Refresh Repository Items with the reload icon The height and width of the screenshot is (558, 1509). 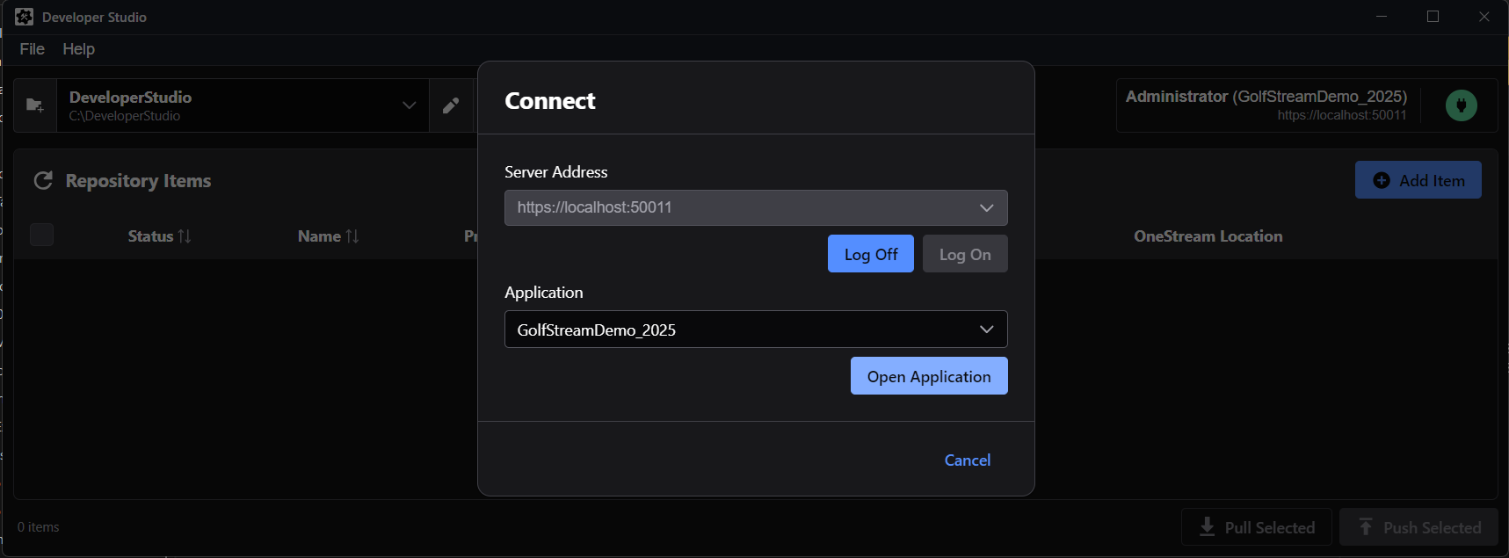click(x=43, y=181)
